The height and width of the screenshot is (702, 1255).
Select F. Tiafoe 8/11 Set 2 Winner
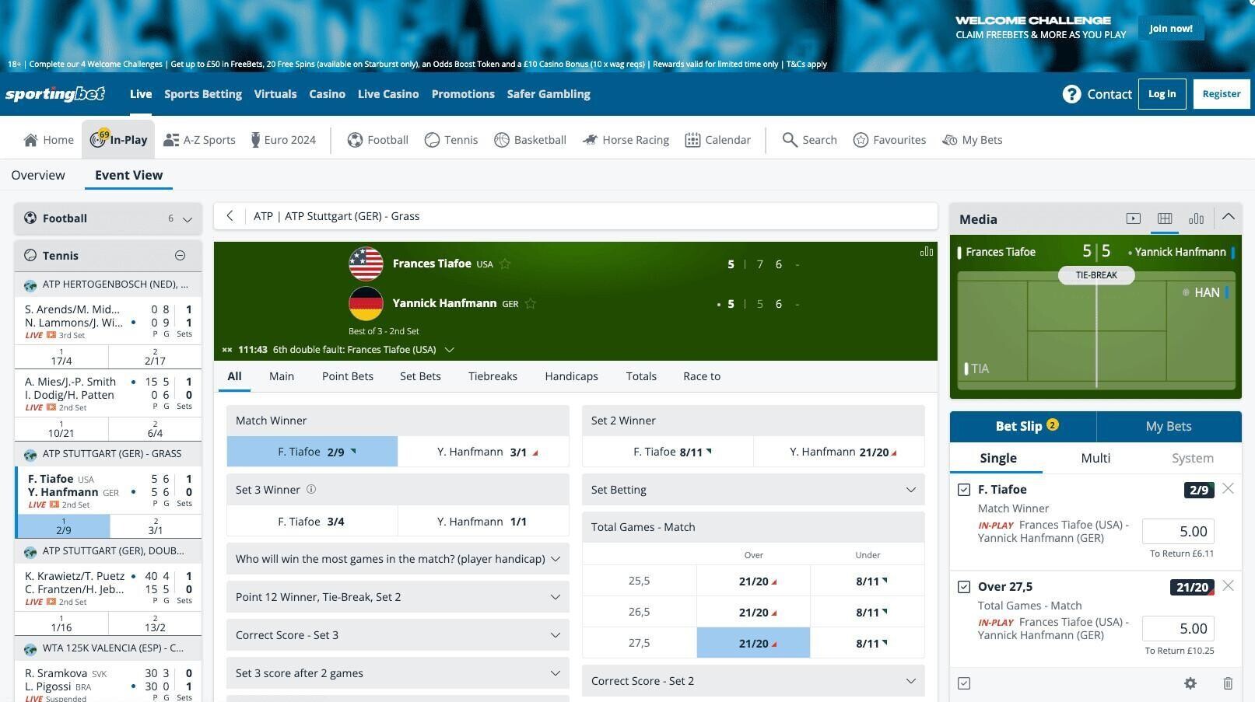[x=668, y=452]
